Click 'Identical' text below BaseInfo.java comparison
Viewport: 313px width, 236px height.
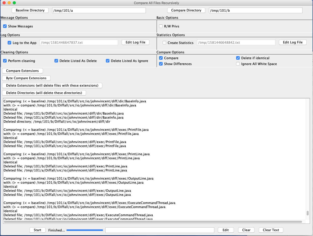(10, 109)
